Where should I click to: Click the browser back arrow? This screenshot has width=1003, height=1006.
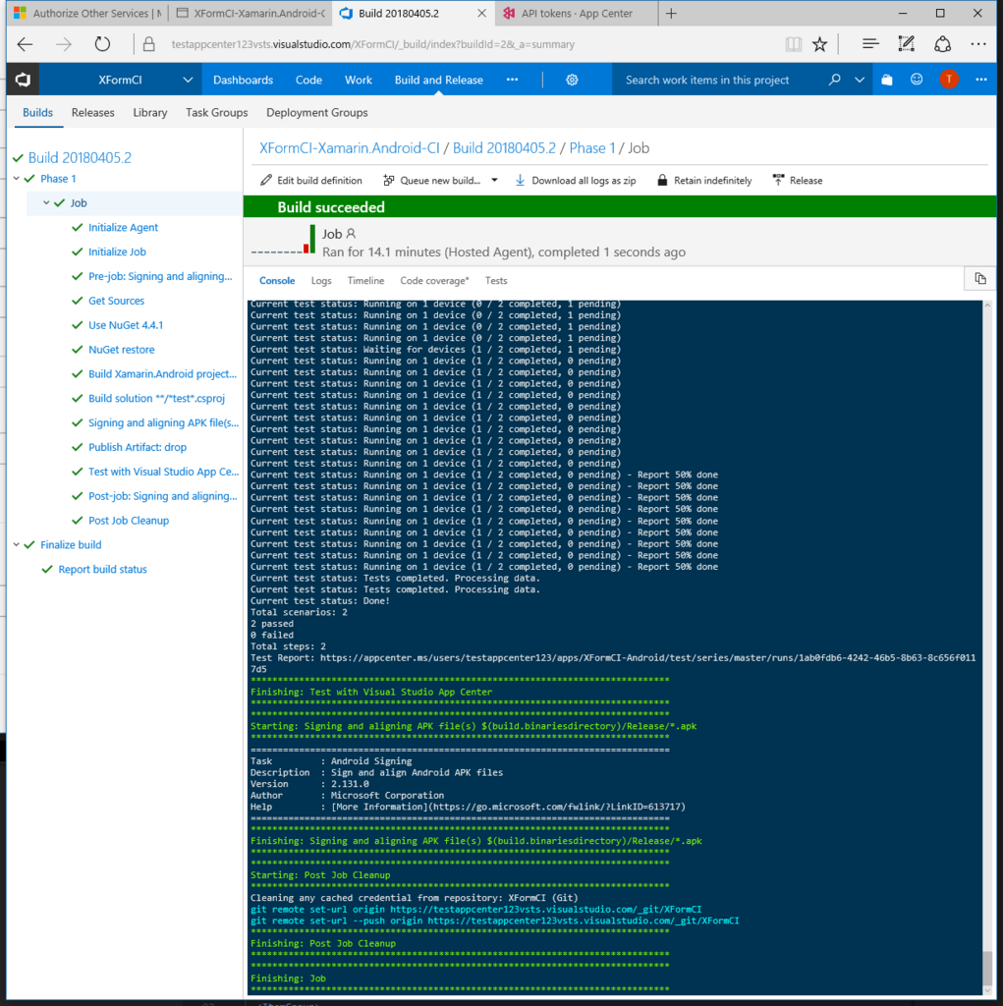(25, 44)
